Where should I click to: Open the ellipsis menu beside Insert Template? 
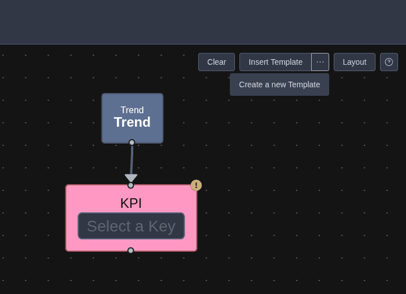coord(320,62)
